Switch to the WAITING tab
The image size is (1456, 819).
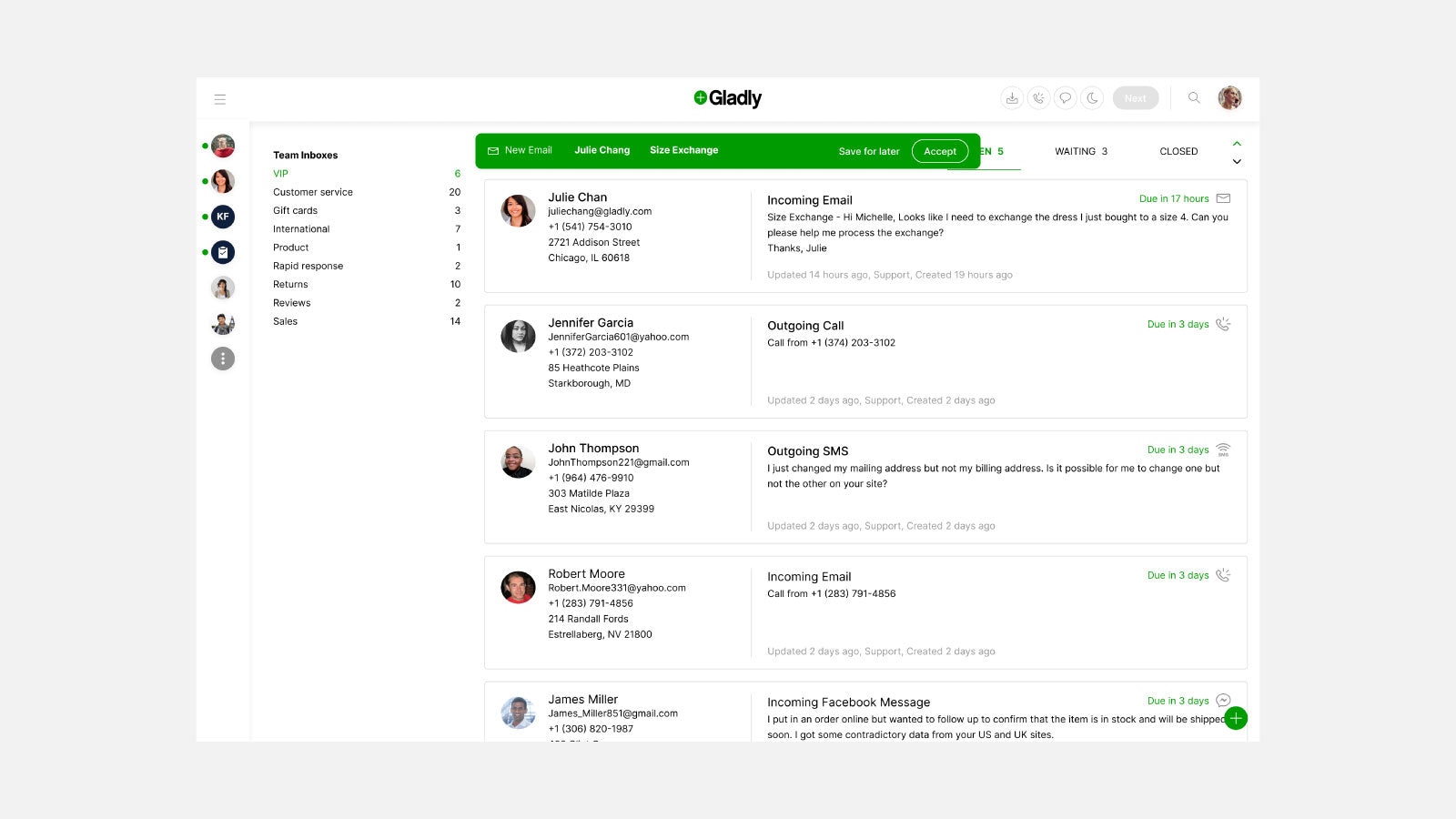pos(1080,151)
